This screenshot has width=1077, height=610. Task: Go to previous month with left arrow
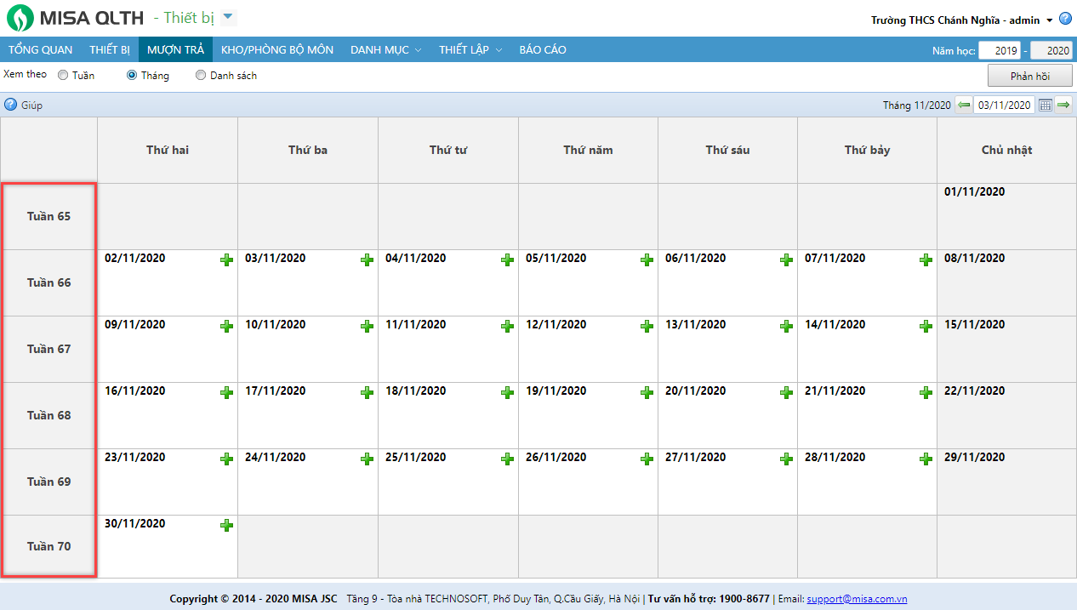[964, 105]
